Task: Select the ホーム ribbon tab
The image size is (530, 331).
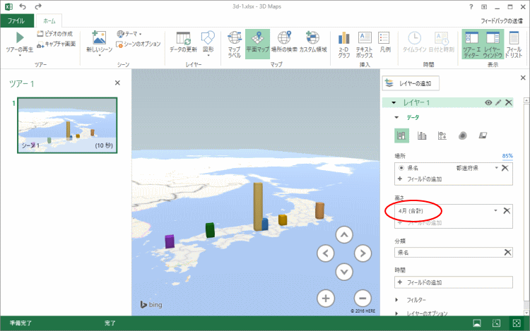Action: coord(49,20)
